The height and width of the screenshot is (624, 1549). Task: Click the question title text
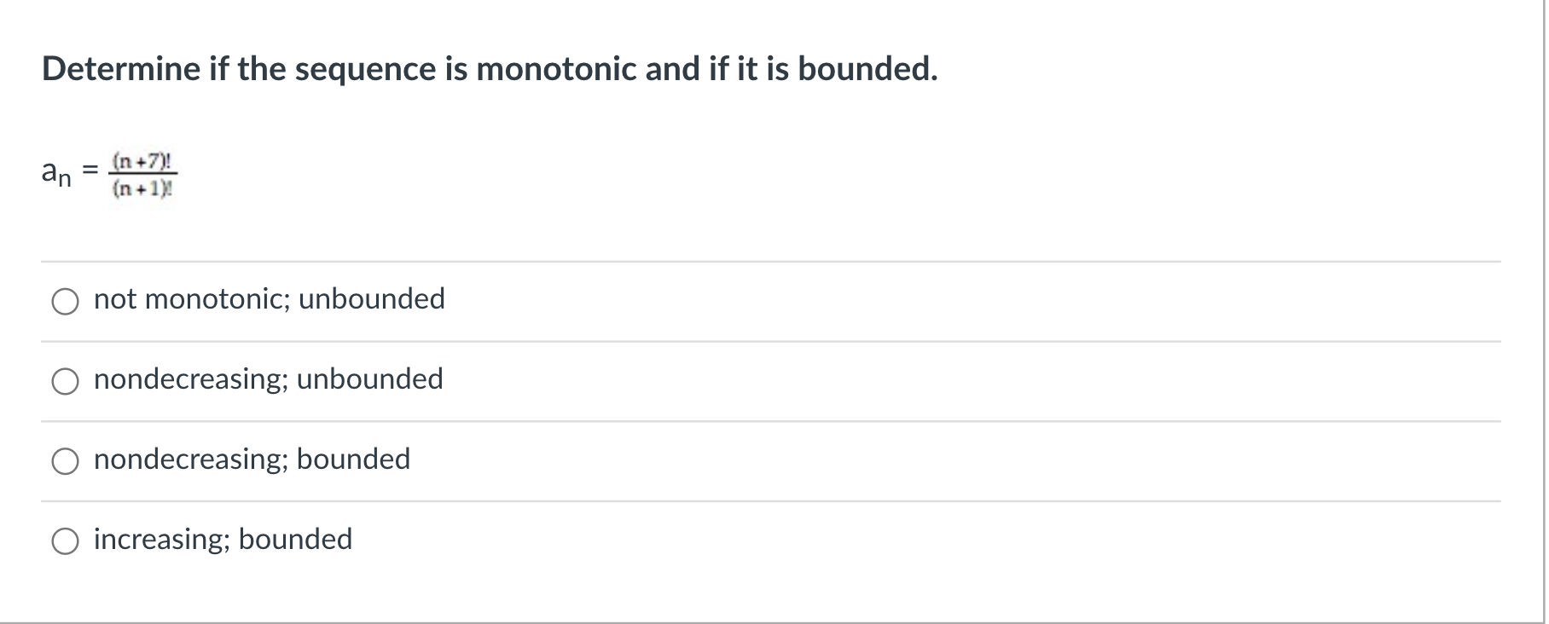pos(489,69)
